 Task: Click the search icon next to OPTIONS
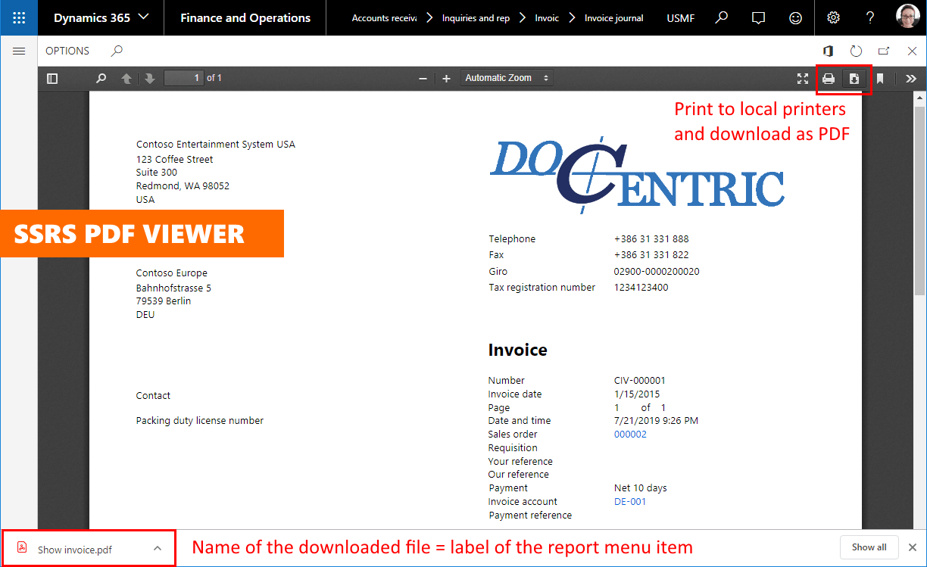click(116, 51)
